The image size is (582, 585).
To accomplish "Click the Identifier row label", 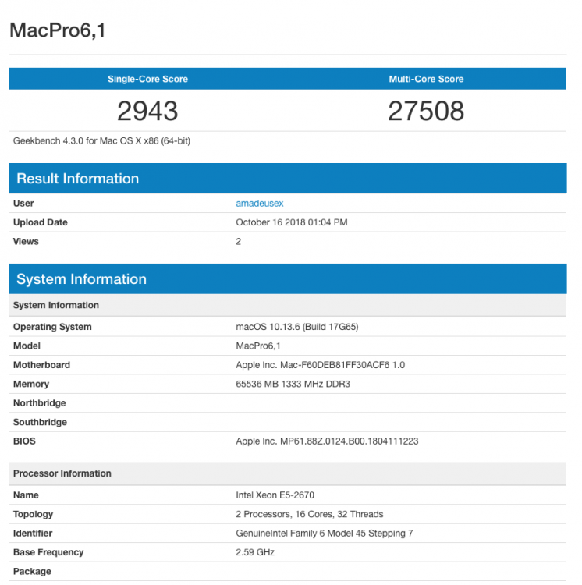I will 33,534.
